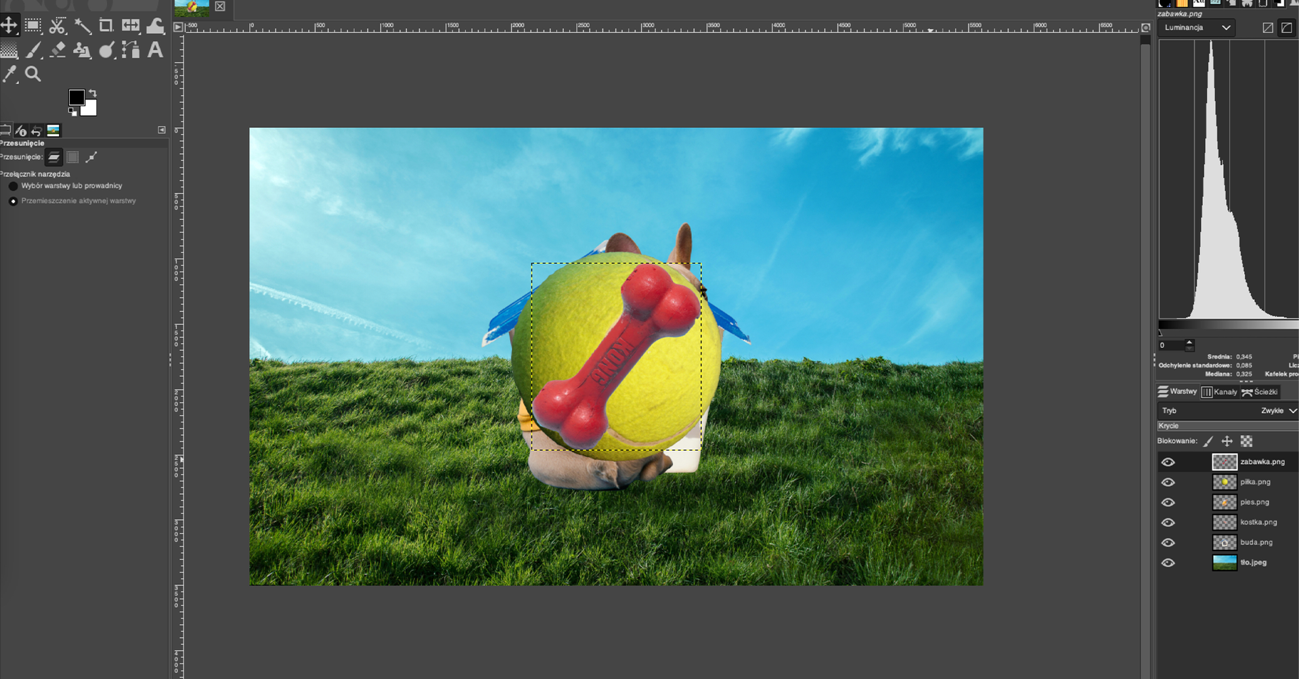This screenshot has width=1299, height=679.
Task: Switch histogram to linear scale
Action: click(1268, 28)
